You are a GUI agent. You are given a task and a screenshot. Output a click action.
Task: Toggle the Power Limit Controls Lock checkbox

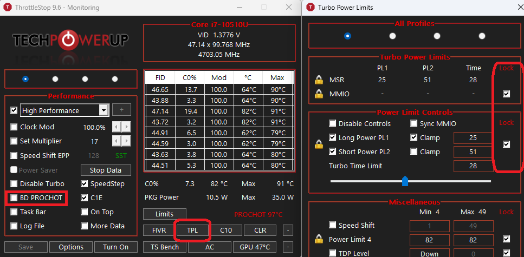pos(506,144)
